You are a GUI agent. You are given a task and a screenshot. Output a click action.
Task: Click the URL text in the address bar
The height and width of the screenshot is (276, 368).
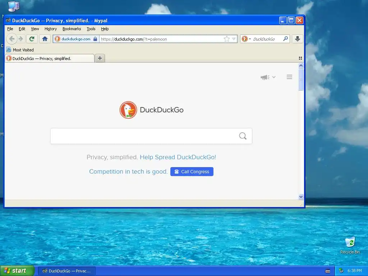(134, 39)
